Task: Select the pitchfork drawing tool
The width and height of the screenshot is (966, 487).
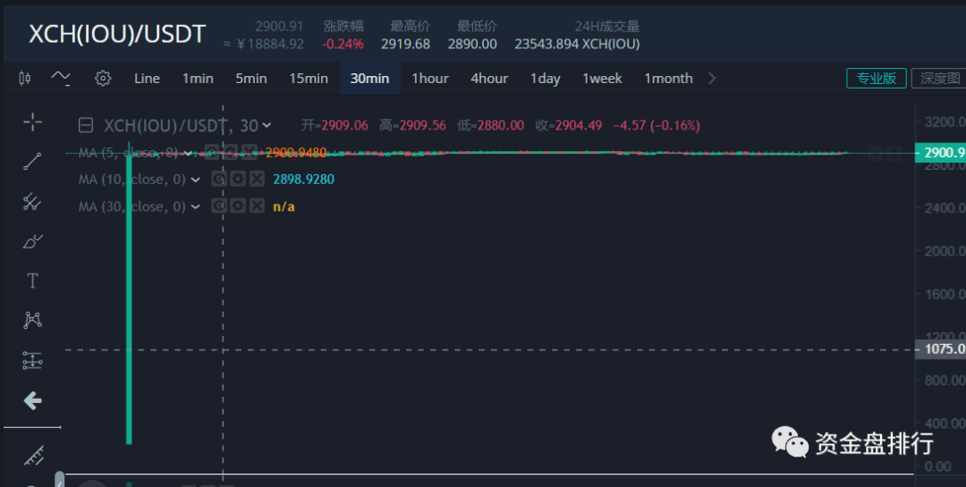Action: point(33,201)
